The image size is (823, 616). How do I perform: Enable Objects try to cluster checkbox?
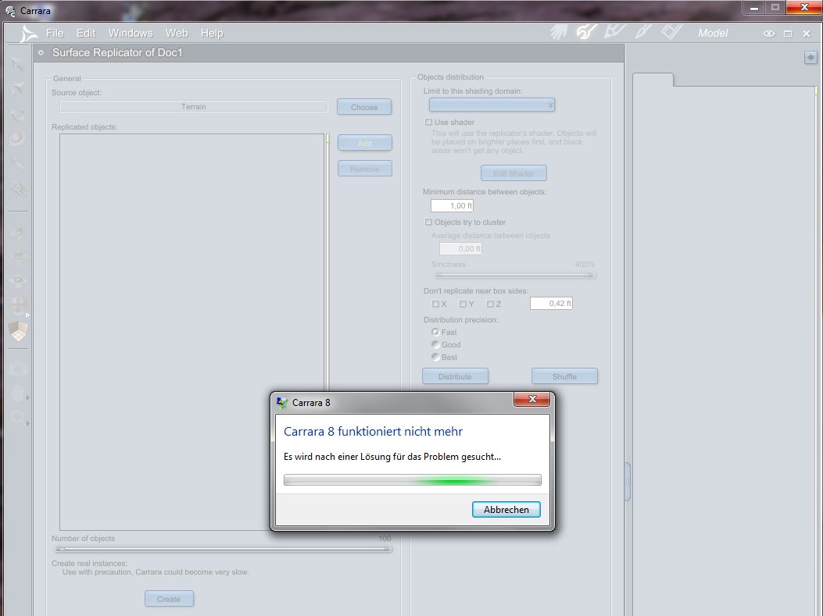428,222
